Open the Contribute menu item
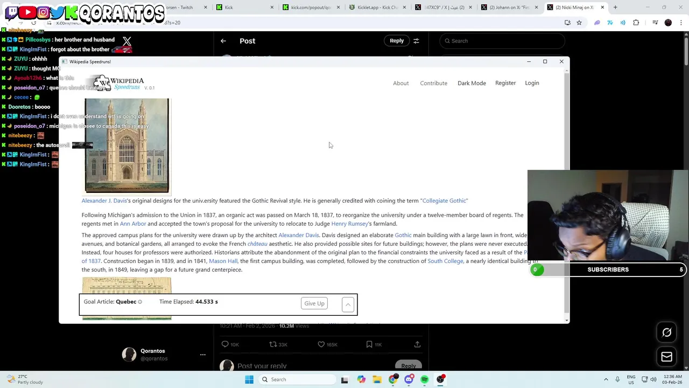The width and height of the screenshot is (689, 388). click(434, 84)
